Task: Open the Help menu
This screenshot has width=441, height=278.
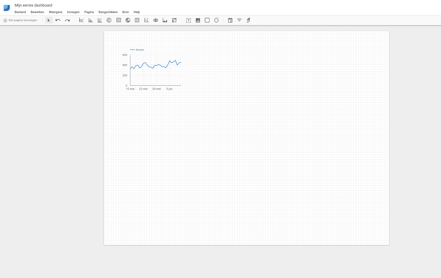Action: [137, 12]
